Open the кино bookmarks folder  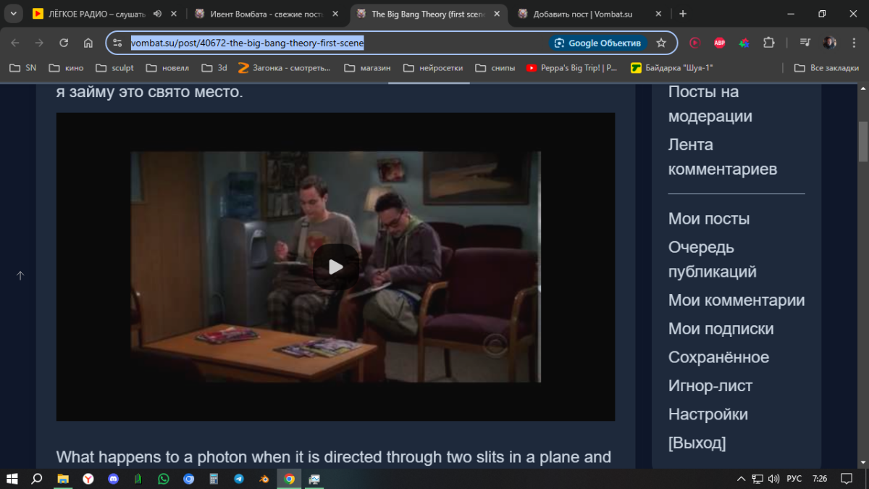pos(66,68)
